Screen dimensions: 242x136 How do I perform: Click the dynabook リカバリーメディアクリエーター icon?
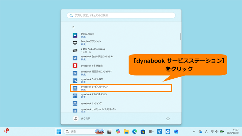75,110
